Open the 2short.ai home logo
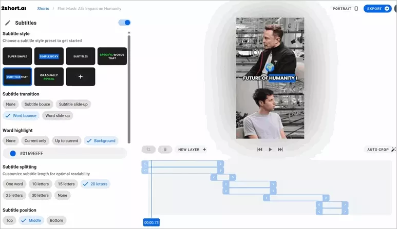This screenshot has height=229, width=397. [14, 8]
